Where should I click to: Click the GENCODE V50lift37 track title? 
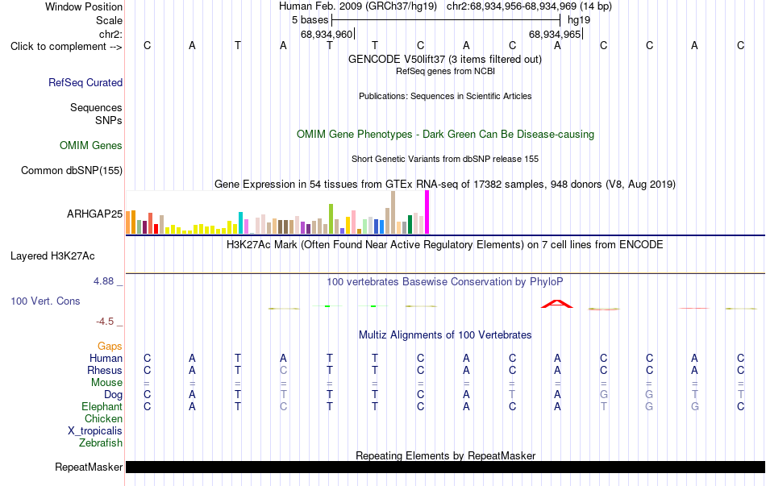tap(445, 59)
